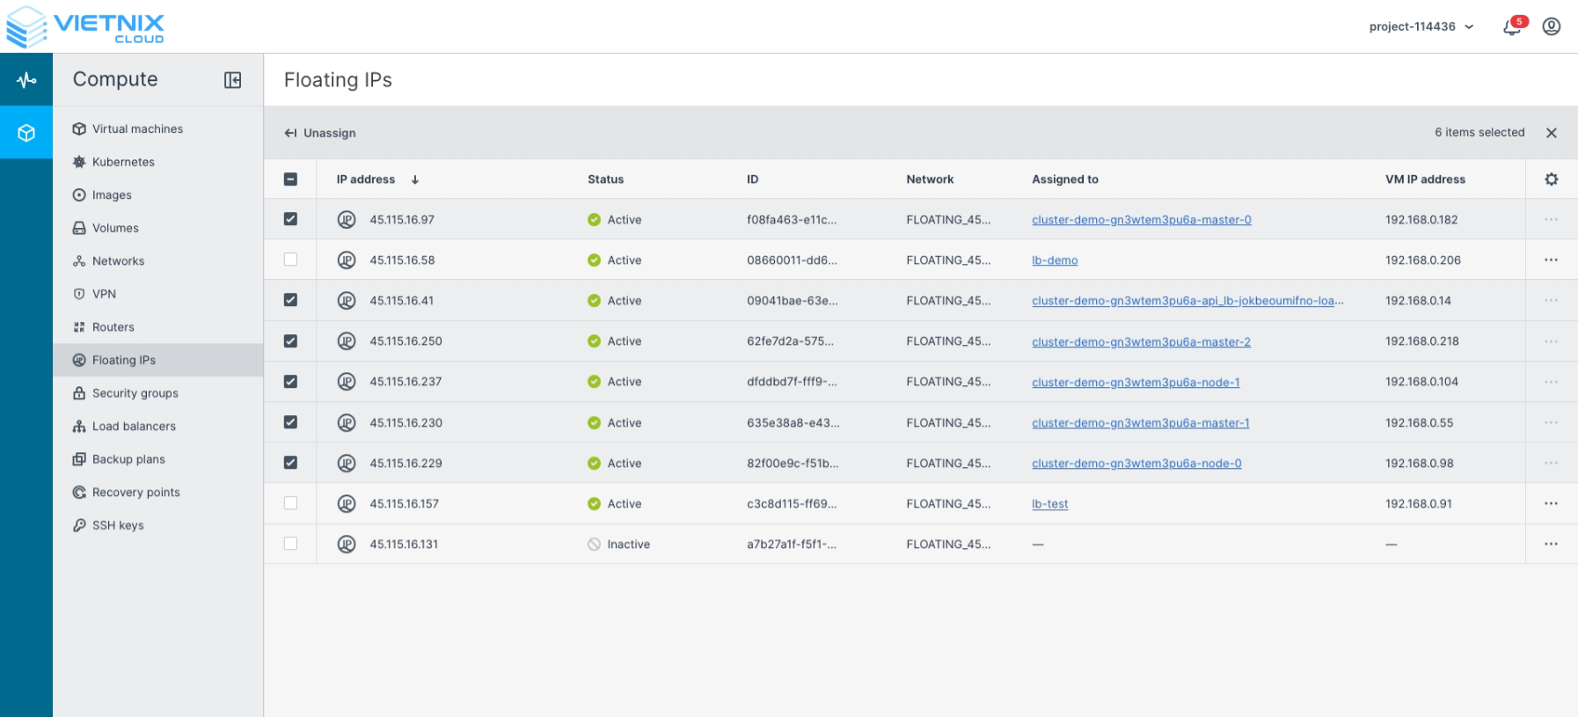Check the box for 45.115.16.58
Viewport: 1578px width, 717px height.
290,260
